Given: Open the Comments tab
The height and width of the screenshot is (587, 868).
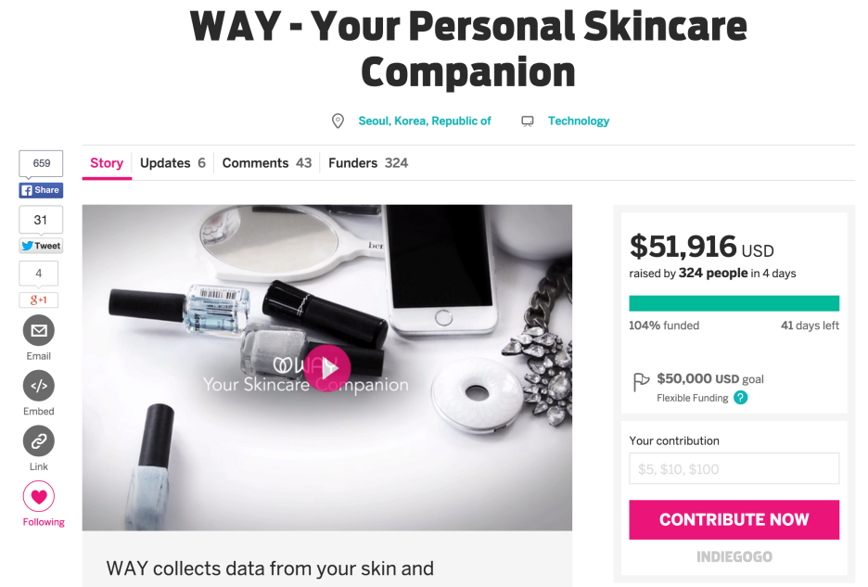Looking at the screenshot, I should coord(267,163).
